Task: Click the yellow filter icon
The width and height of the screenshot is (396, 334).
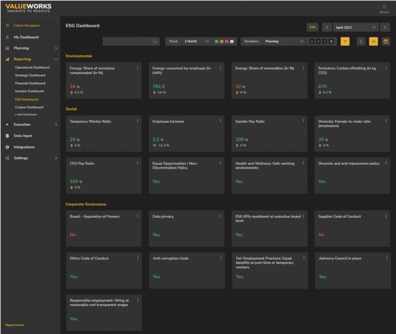Action: pyautogui.click(x=345, y=41)
